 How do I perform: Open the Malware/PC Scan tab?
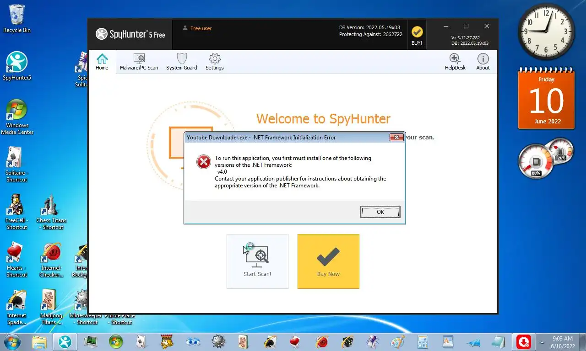point(139,62)
